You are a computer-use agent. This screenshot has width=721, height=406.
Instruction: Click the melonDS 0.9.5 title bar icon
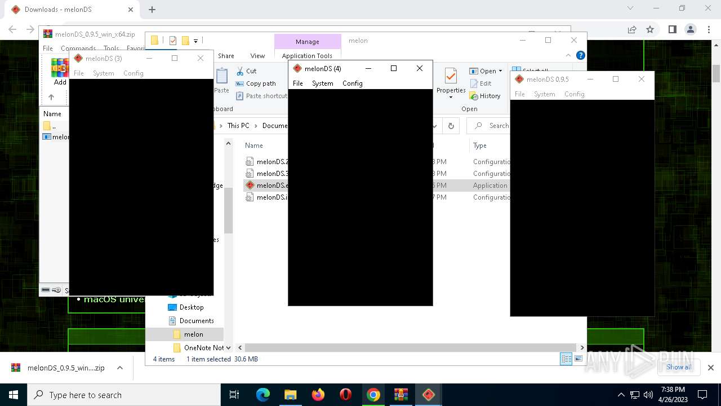click(519, 80)
